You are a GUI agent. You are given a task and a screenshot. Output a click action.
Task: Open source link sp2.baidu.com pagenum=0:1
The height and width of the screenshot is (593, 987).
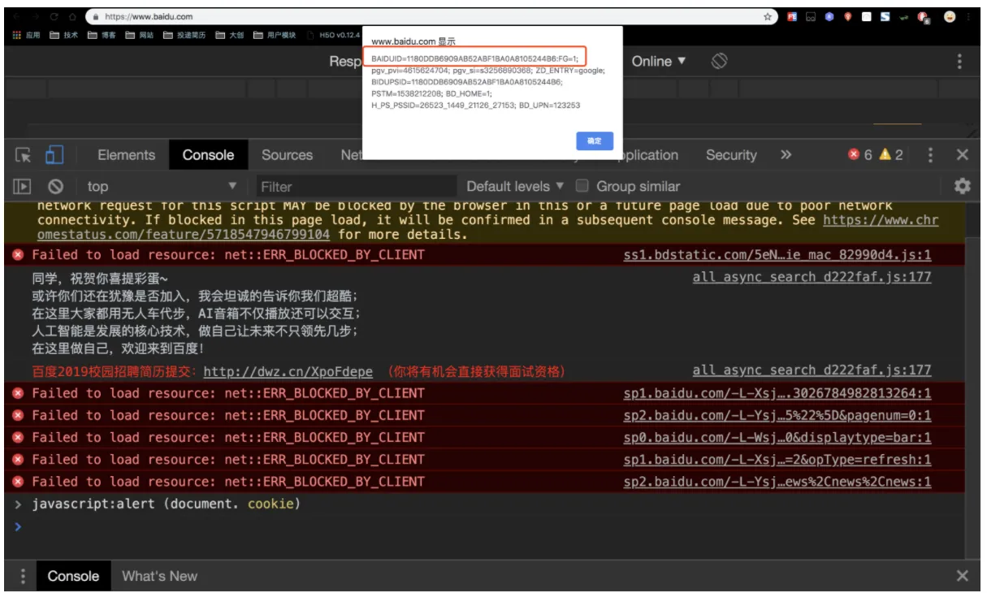(777, 415)
